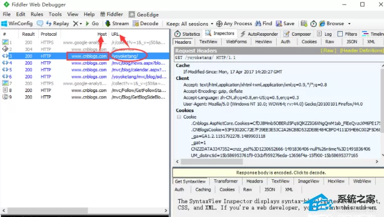Expand the Remove (X) dropdown arrow
Image resolution: width=384 pixels, height=217 pixels.
coord(81,24)
